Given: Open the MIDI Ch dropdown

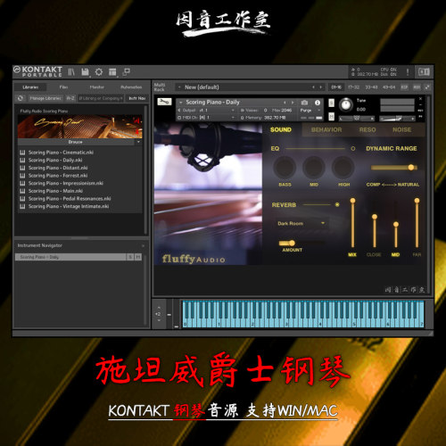Looking at the screenshot, I should (x=206, y=118).
